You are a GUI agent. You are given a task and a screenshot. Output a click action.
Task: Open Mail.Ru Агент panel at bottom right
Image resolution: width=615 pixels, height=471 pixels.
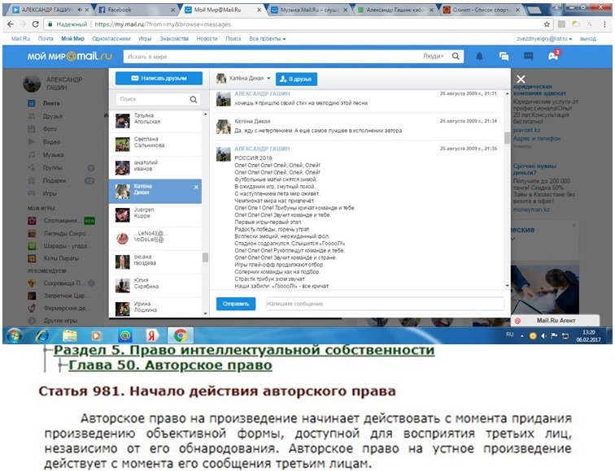point(555,321)
